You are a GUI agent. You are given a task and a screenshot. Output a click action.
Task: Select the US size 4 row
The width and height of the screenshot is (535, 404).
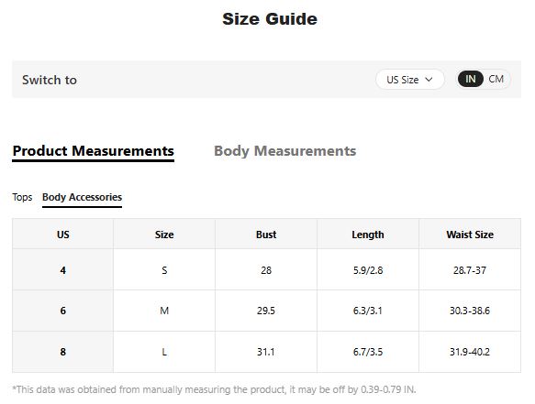266,269
